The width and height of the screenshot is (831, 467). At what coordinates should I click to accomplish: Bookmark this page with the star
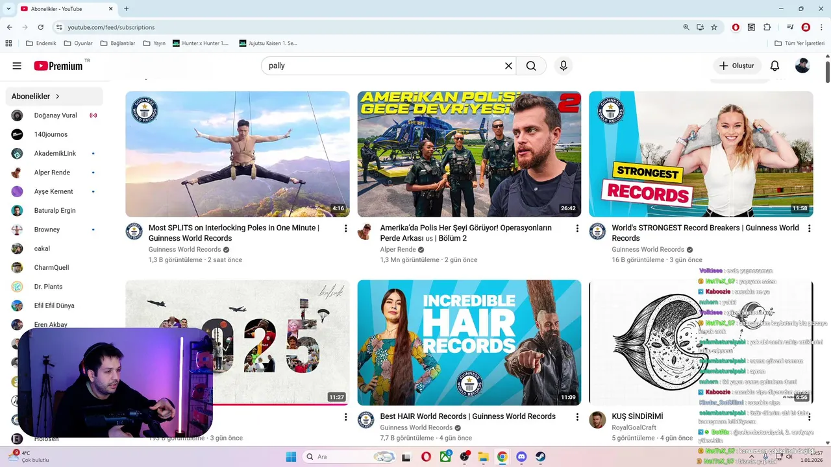[714, 27]
